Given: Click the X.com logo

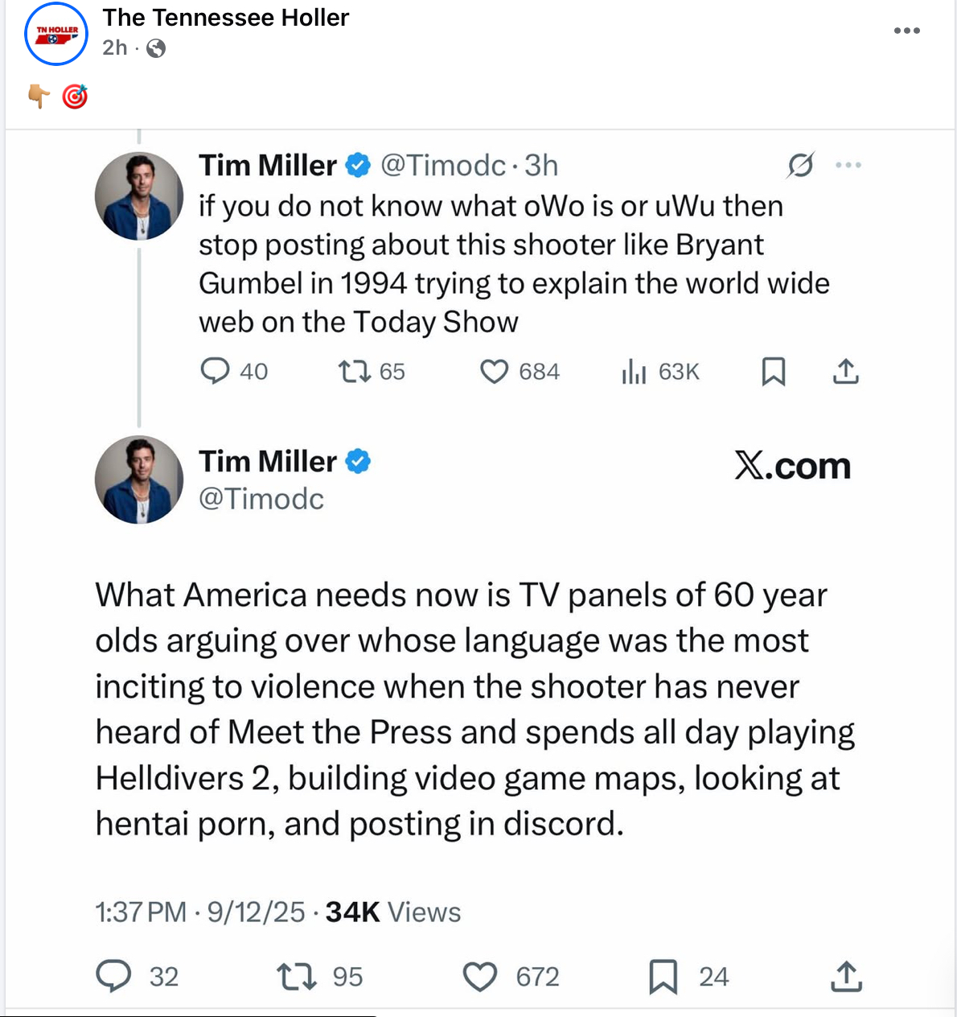Looking at the screenshot, I should point(792,466).
